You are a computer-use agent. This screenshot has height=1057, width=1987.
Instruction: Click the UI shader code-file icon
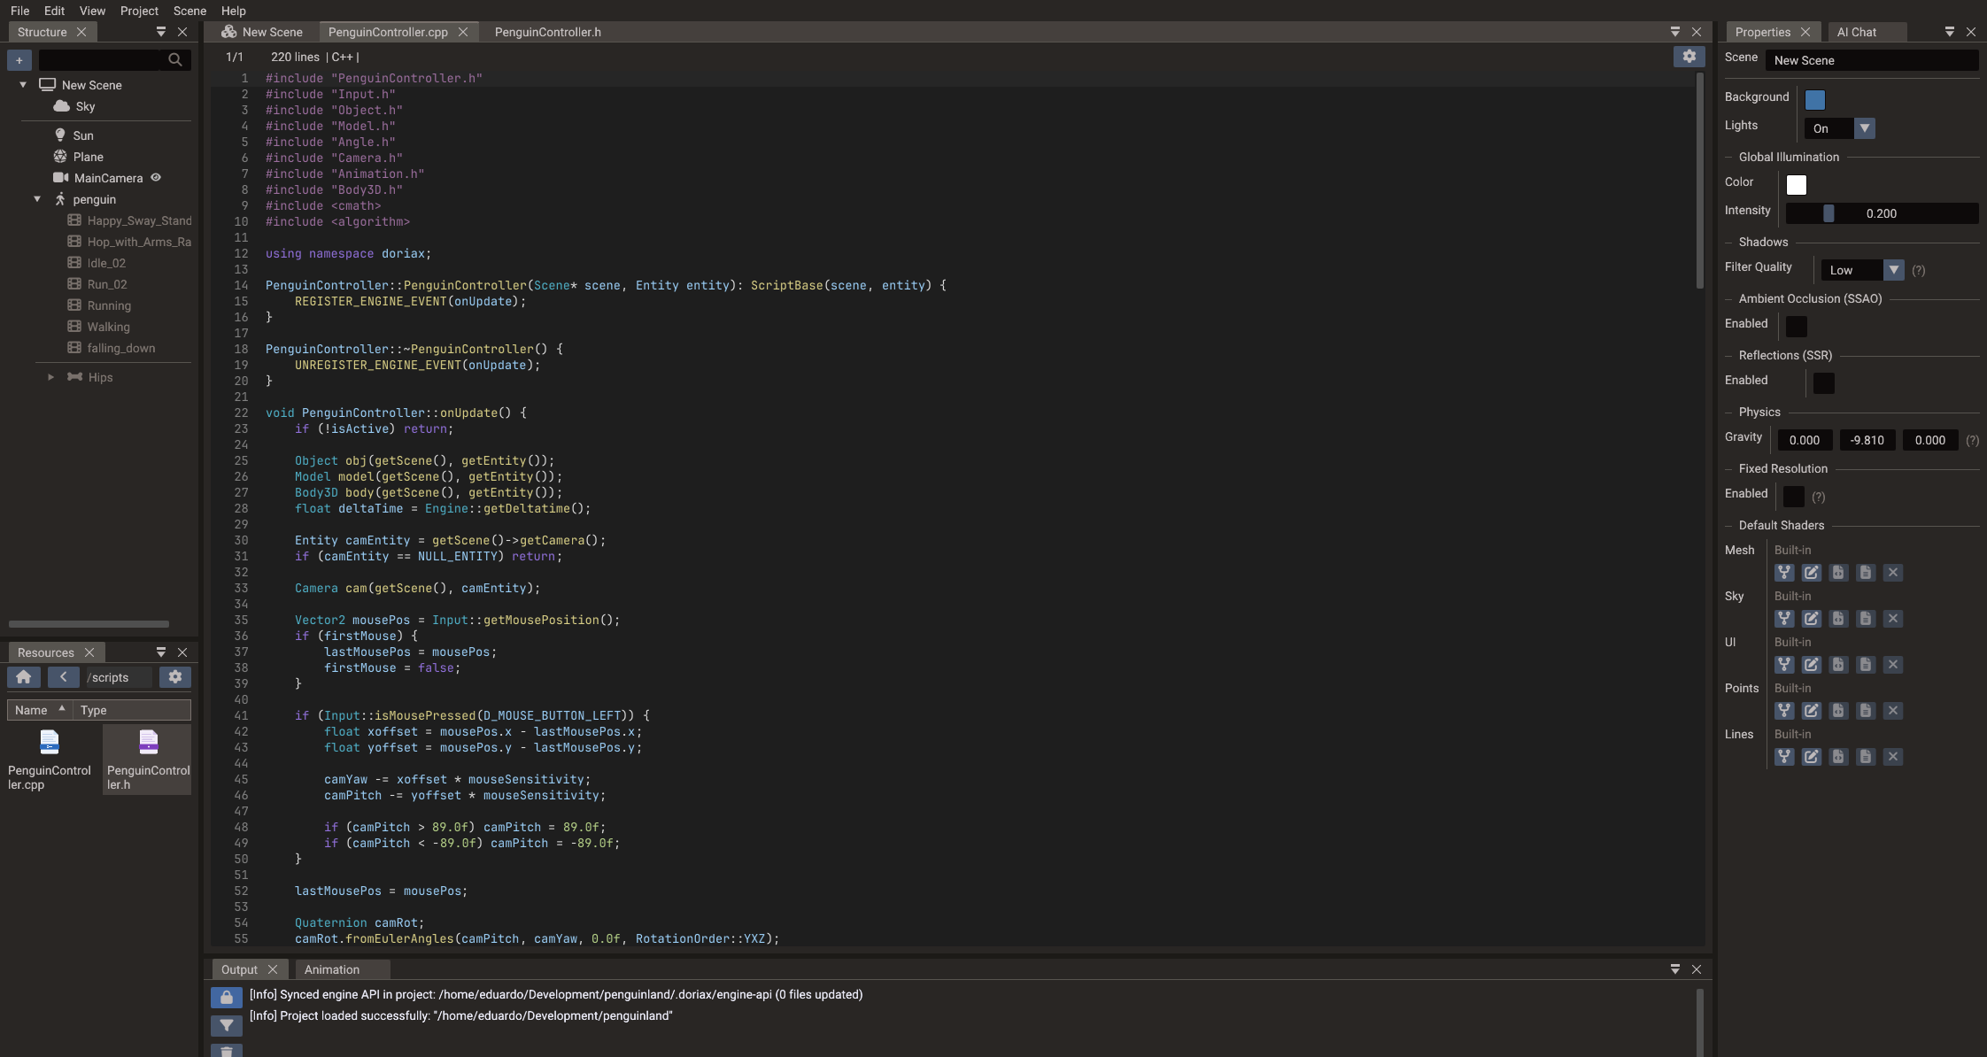(x=1838, y=665)
